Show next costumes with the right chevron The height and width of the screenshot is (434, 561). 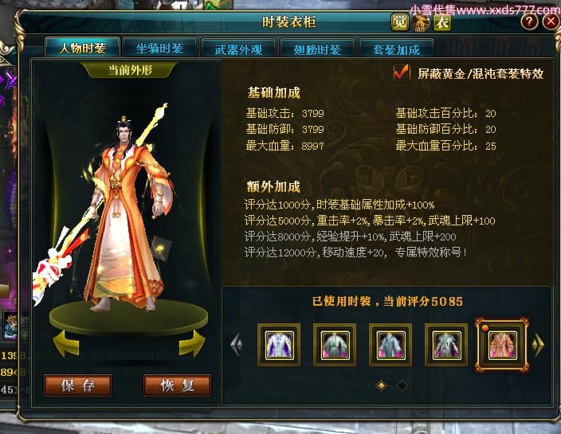click(x=538, y=345)
